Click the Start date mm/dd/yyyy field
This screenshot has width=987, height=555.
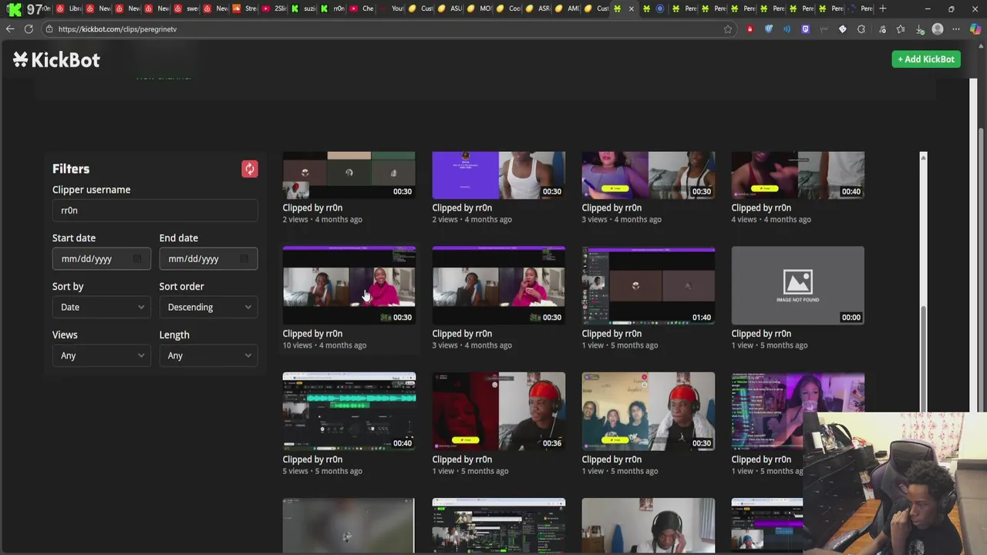[x=101, y=259]
